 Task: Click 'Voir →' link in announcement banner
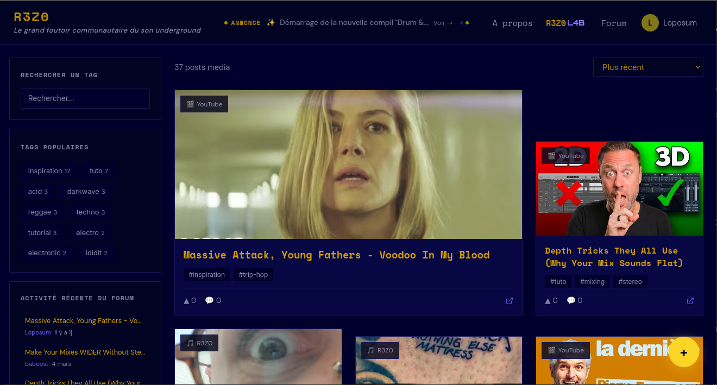point(443,23)
